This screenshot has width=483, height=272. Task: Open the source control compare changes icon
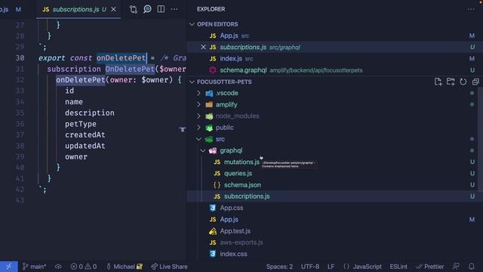coord(133,9)
